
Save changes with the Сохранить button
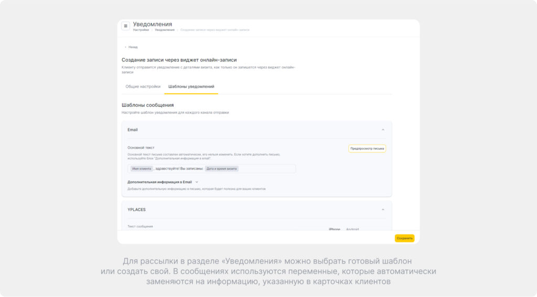(404, 238)
